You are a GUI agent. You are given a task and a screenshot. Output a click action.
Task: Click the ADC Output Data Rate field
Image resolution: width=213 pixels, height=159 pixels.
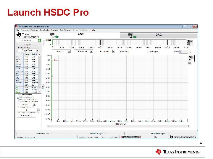coord(26,110)
